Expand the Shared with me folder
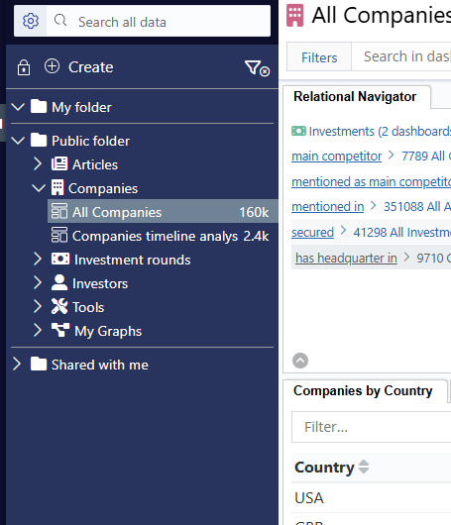451x525 pixels. (x=17, y=365)
